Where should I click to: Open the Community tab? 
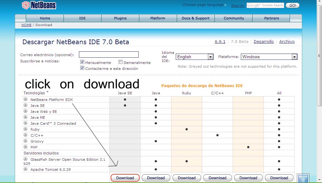234,18
